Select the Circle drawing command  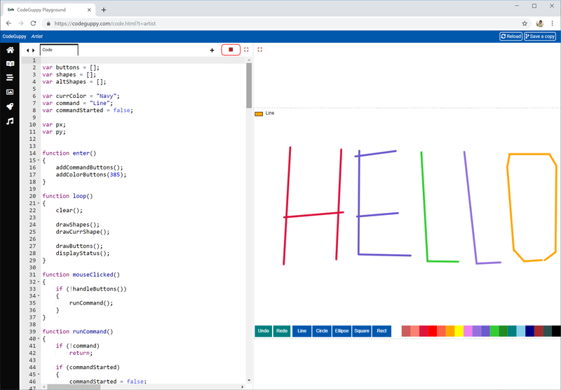[322, 331]
